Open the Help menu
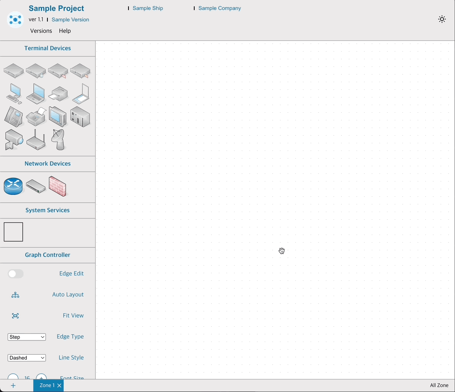Viewport: 455px width, 392px height. coord(65,31)
